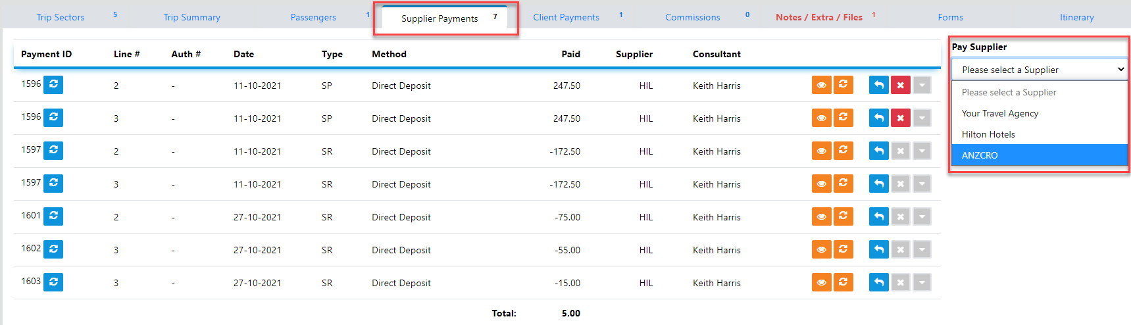View payment 1601 using the eye icon
The height and width of the screenshot is (325, 1131).
821,216
